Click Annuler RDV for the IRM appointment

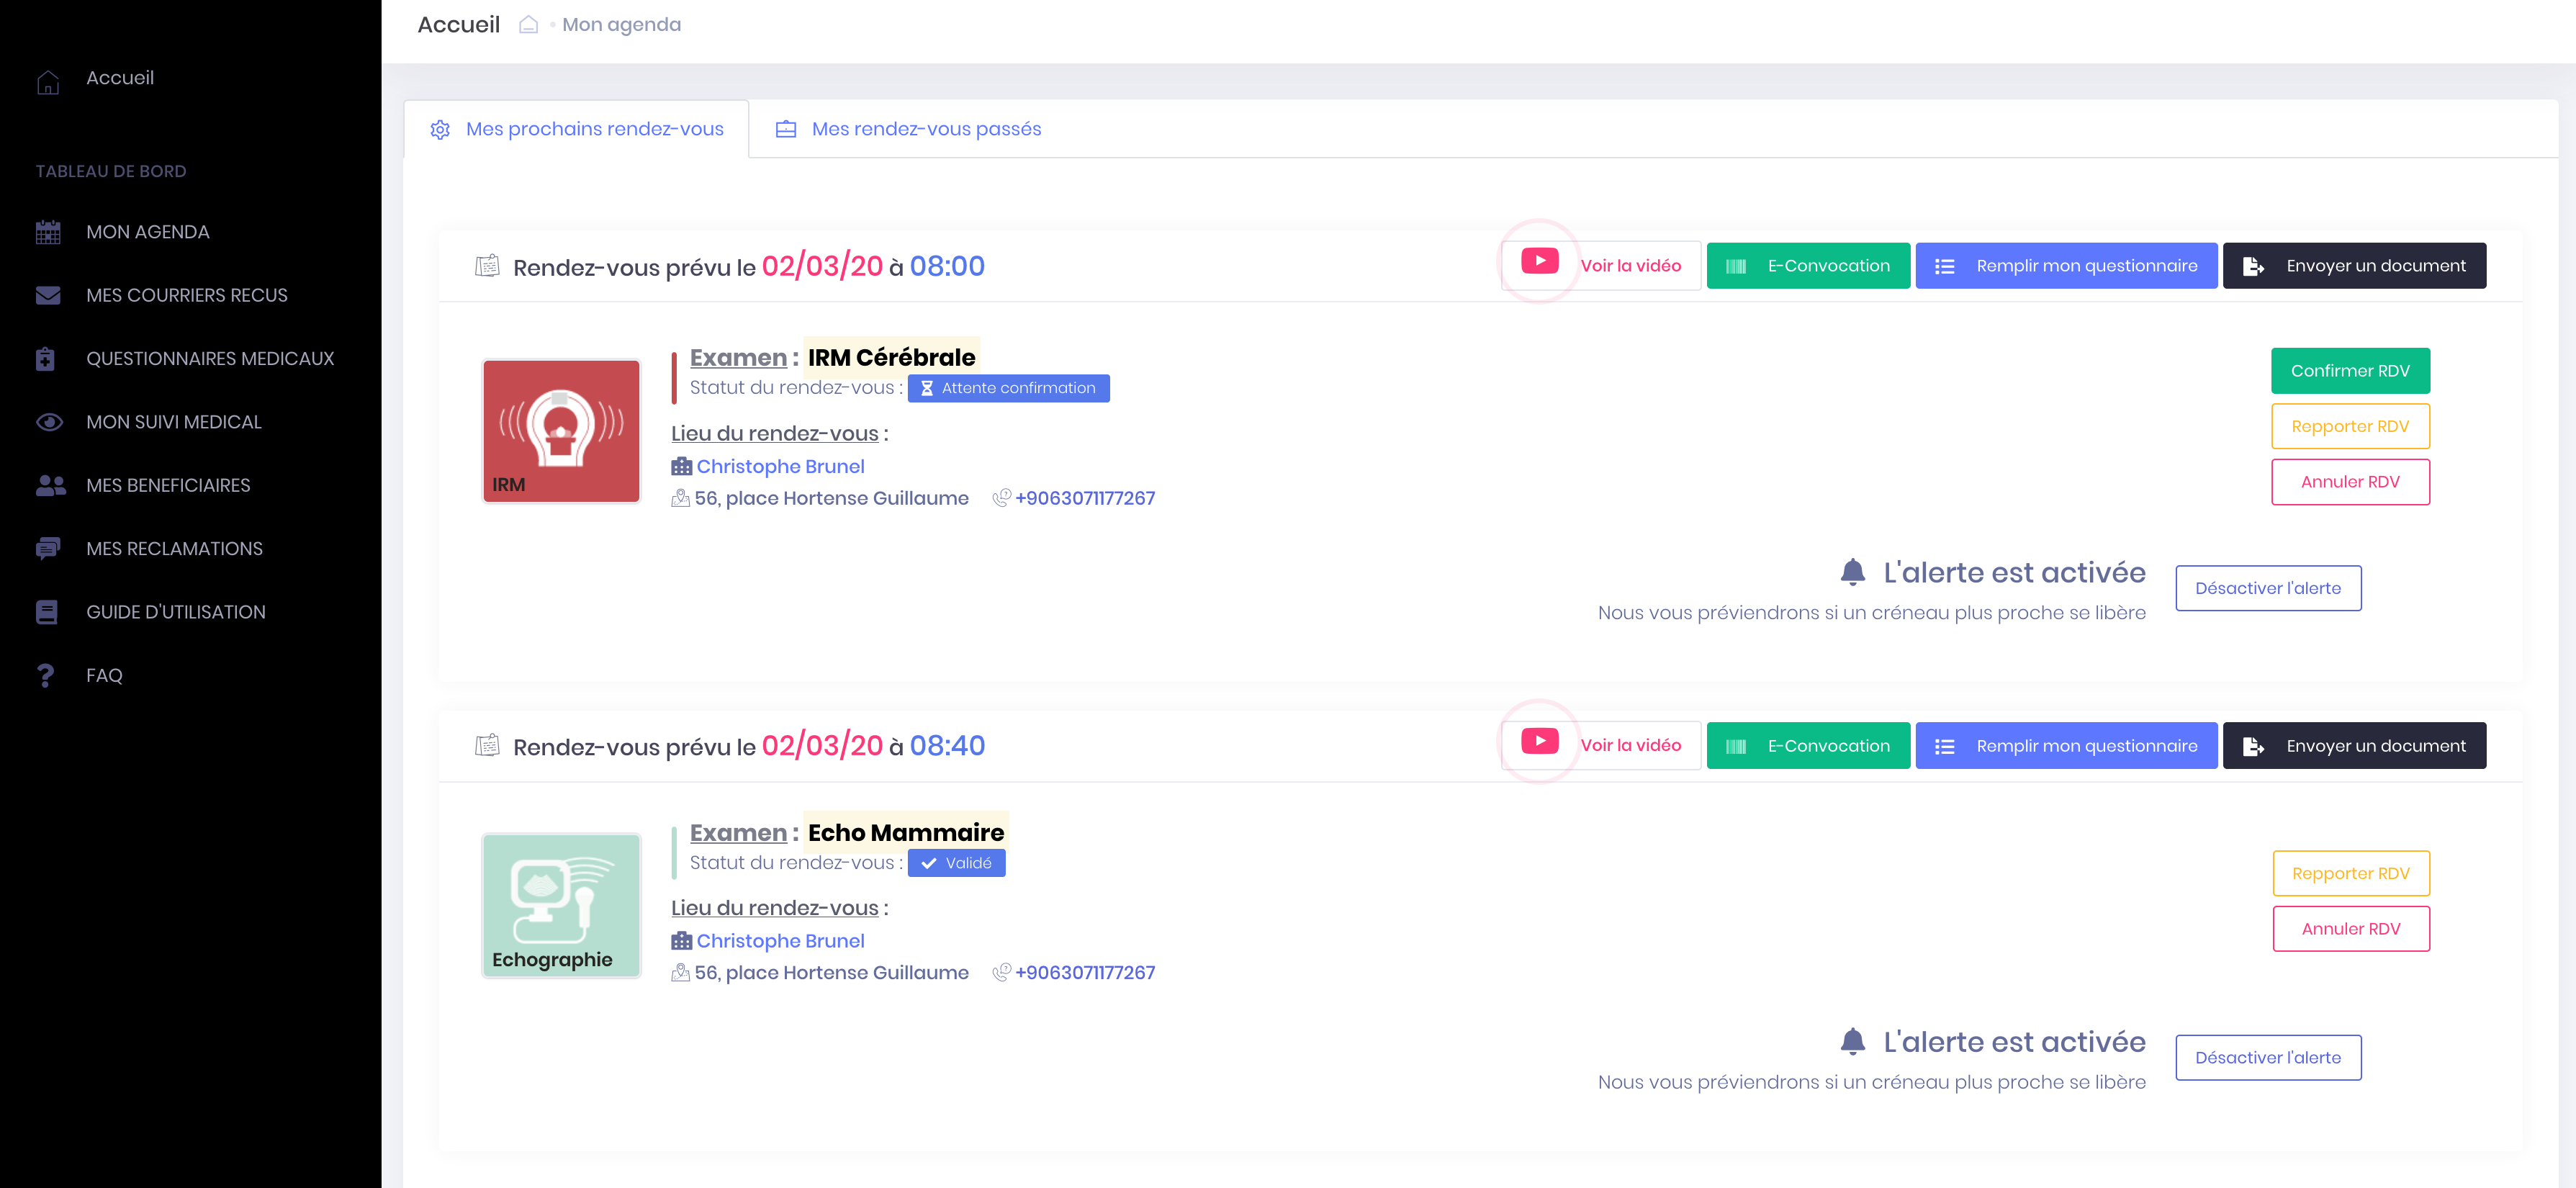point(2349,482)
